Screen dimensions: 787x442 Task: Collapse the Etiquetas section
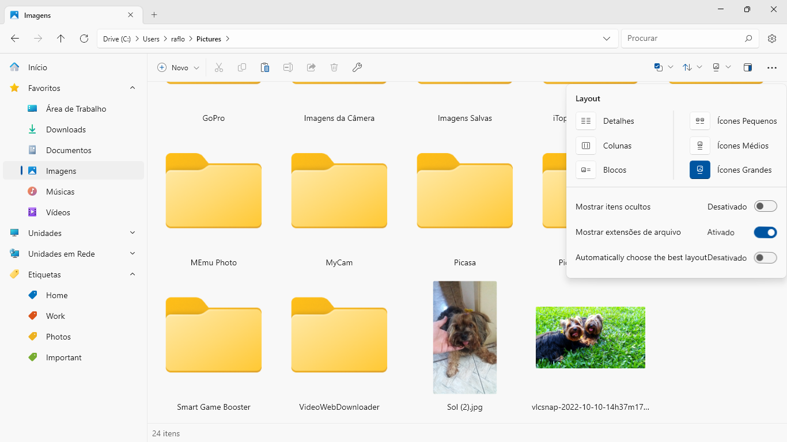[133, 275]
